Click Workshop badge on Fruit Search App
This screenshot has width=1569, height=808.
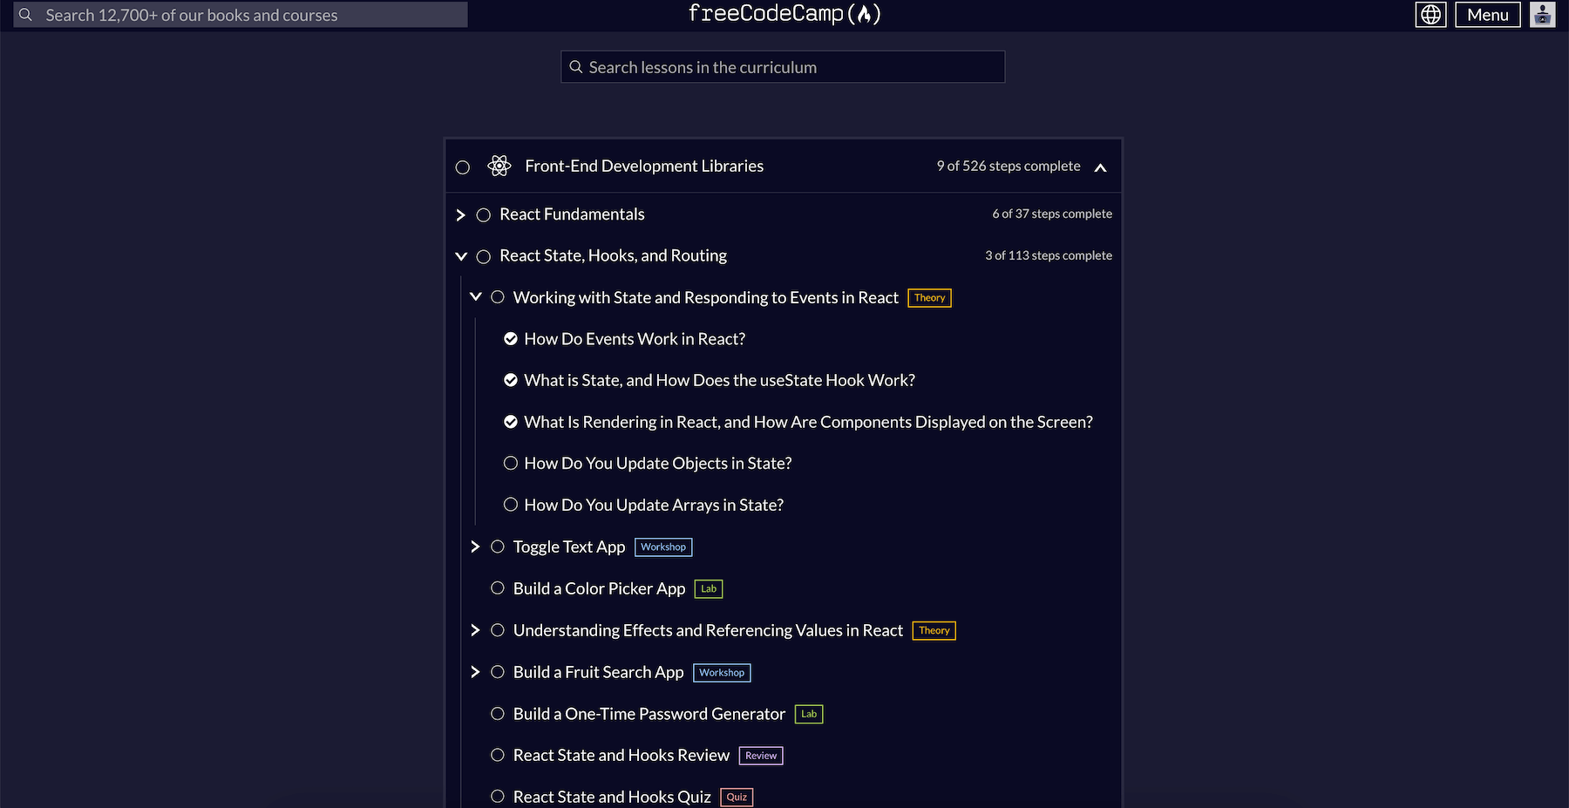coord(722,673)
